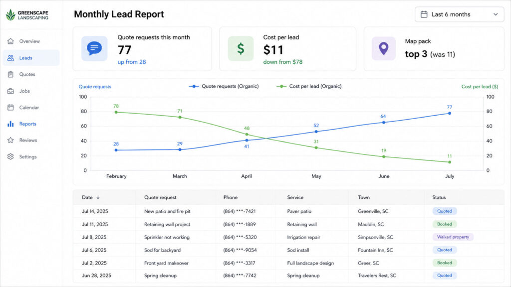Screen dimensions: 511x287
Task: Click the April label on chart axis
Action: point(247,176)
